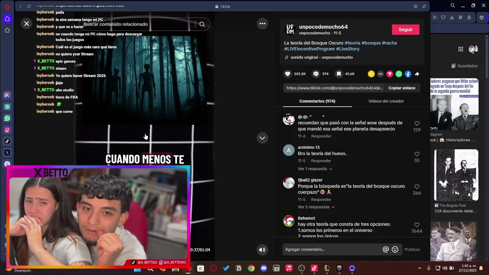Like Behemot's comment
The image size is (489, 275).
(417, 225)
